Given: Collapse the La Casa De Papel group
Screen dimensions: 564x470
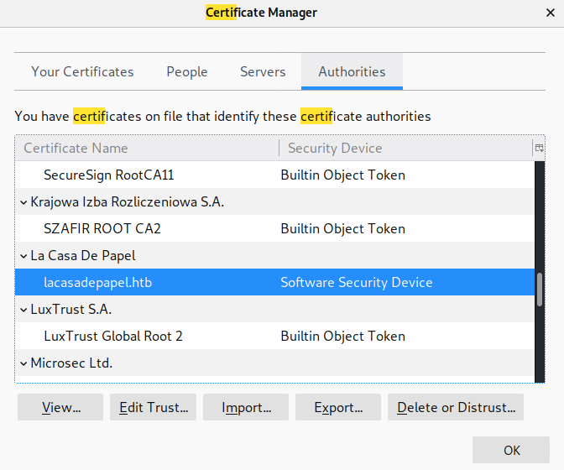Looking at the screenshot, I should [23, 256].
